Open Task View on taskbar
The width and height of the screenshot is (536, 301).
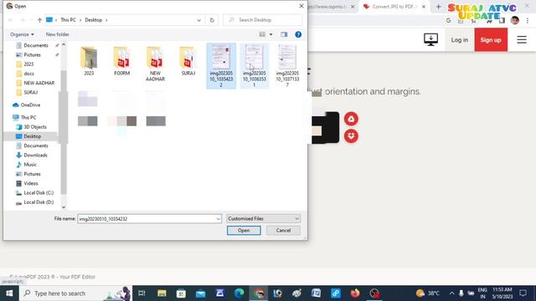pos(142,293)
